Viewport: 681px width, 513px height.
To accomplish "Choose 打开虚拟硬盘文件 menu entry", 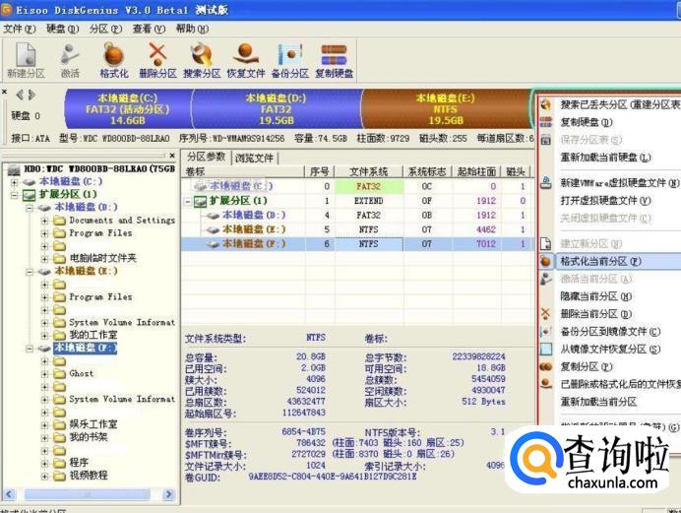I will pos(610,201).
